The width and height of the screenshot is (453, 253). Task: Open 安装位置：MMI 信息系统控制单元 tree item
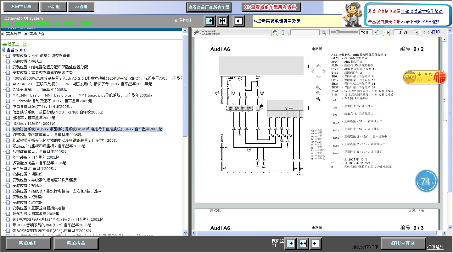click(x=41, y=56)
